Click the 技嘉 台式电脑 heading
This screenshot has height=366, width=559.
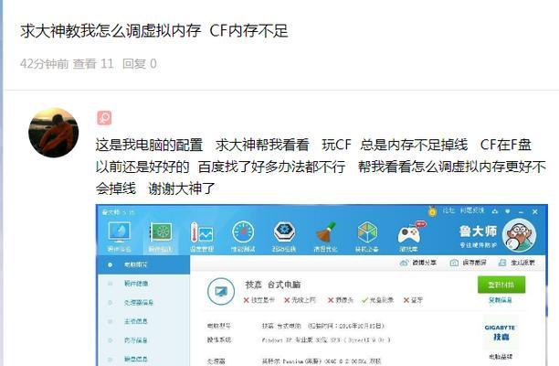point(273,285)
